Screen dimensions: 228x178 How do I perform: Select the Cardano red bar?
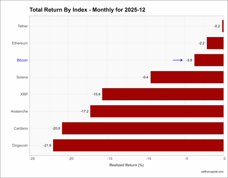[x=142, y=128]
